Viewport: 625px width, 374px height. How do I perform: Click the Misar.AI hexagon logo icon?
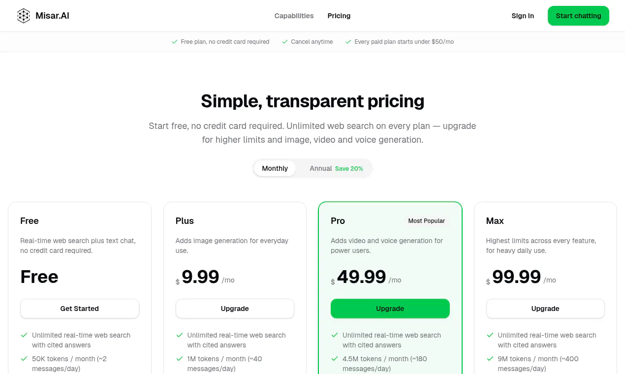[24, 16]
